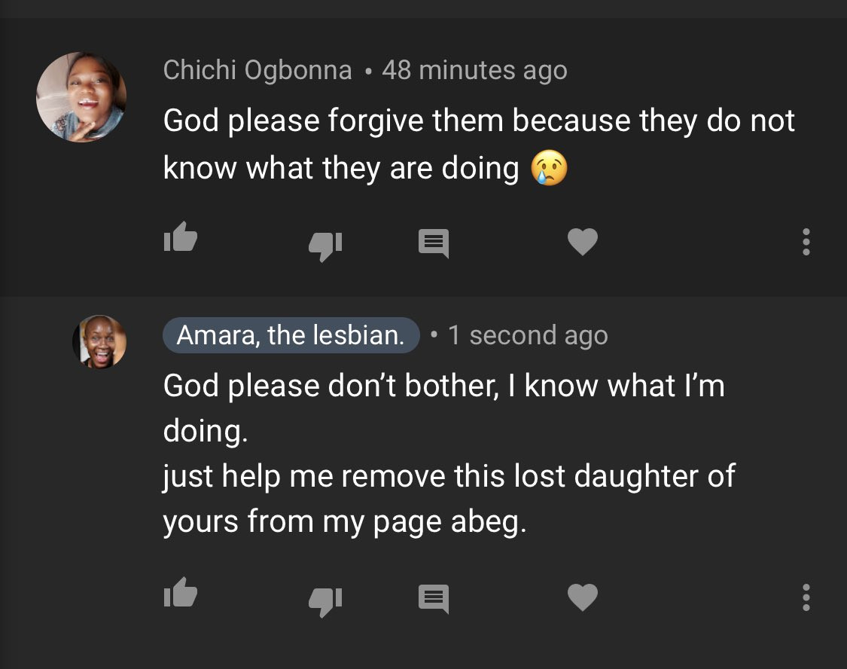Heart the comment from Chichi Ogbonna
This screenshot has width=847, height=669.
click(582, 242)
